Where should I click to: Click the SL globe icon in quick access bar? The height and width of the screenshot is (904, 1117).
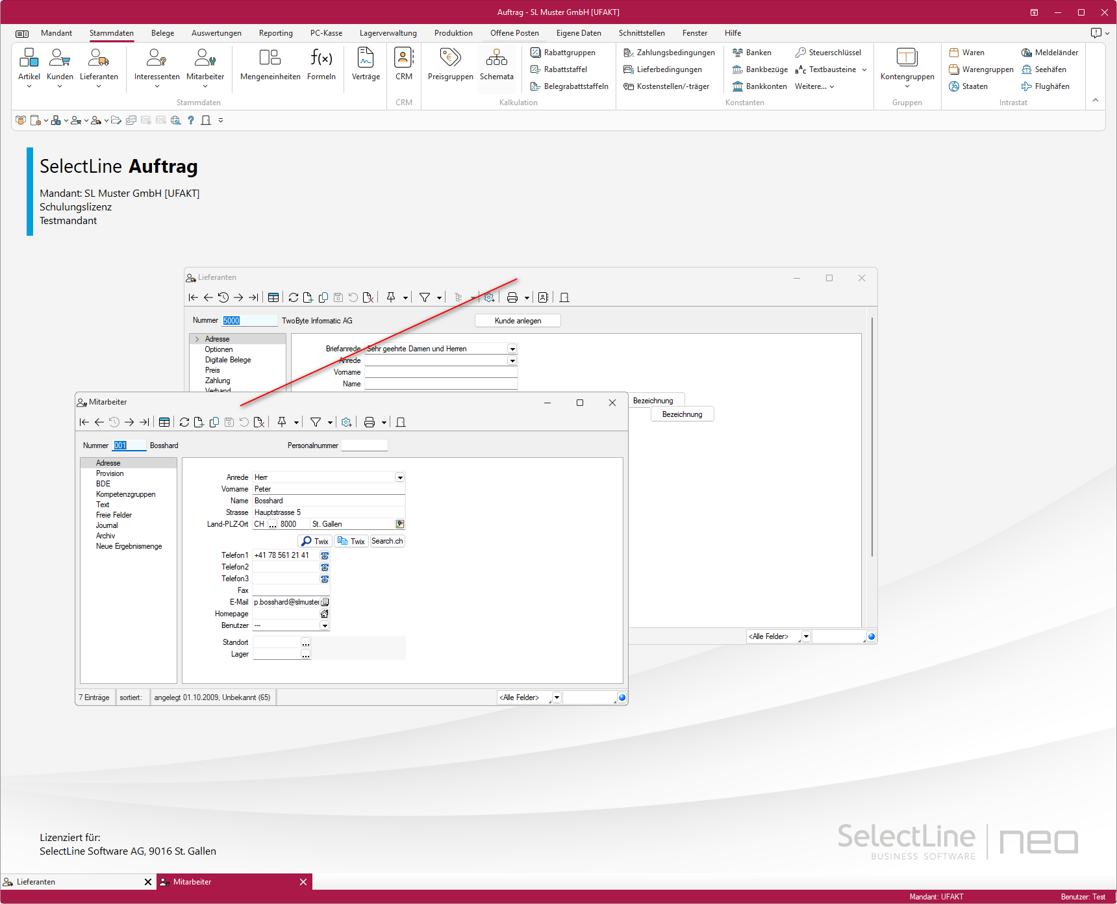point(176,120)
